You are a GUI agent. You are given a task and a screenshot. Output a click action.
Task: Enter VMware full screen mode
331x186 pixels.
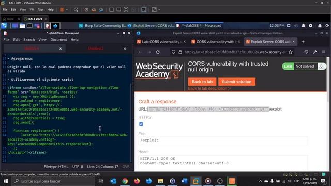(x=126, y=10)
